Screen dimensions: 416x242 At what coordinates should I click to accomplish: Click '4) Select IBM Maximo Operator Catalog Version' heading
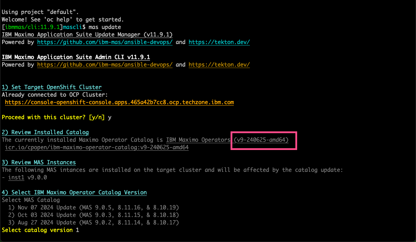point(74,192)
